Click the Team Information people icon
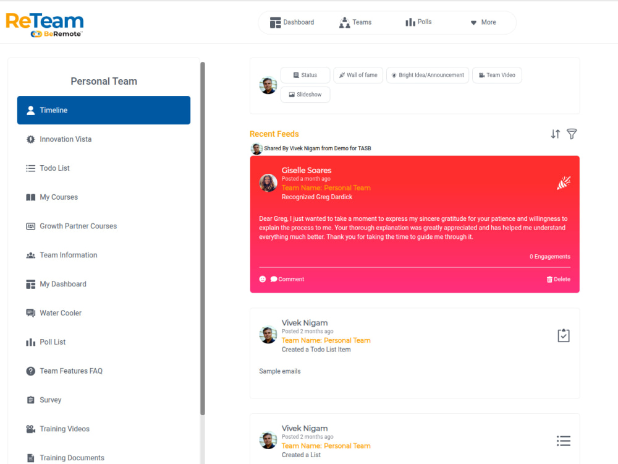 [x=30, y=256]
